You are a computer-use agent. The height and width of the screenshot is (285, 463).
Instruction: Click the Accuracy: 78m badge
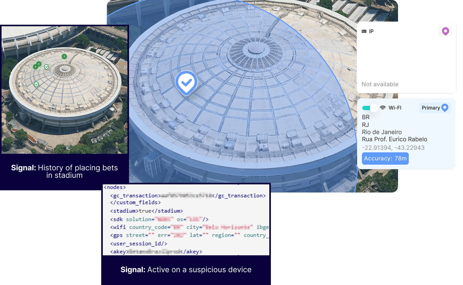(385, 158)
